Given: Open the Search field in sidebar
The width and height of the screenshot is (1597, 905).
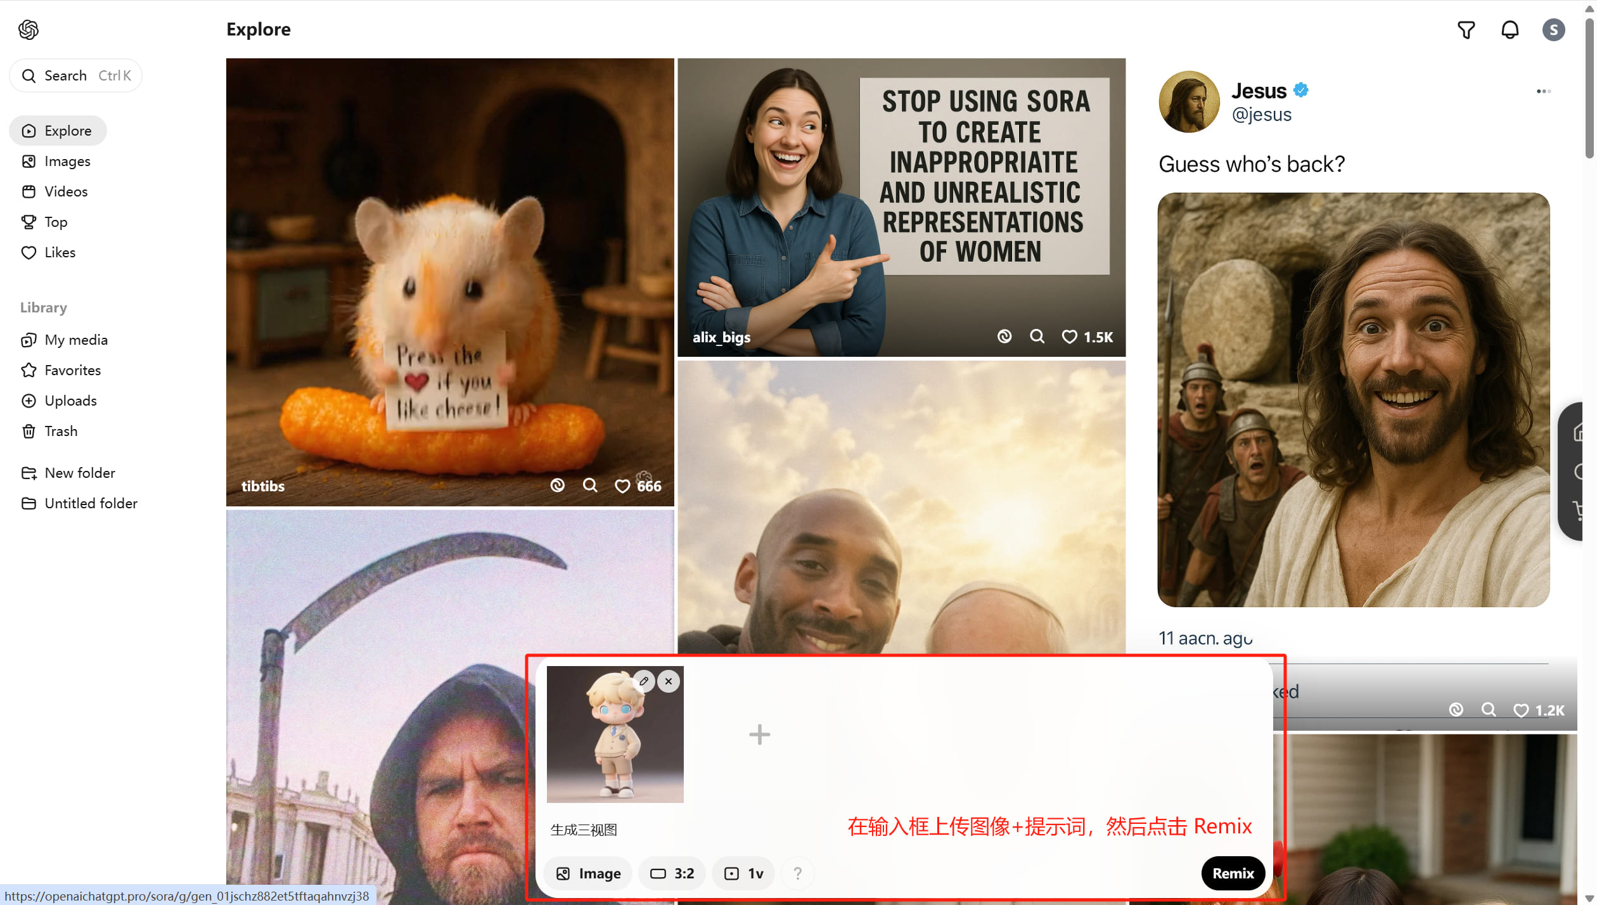Looking at the screenshot, I should [75, 75].
